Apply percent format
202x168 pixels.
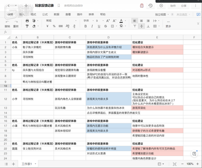(x=54, y=26)
